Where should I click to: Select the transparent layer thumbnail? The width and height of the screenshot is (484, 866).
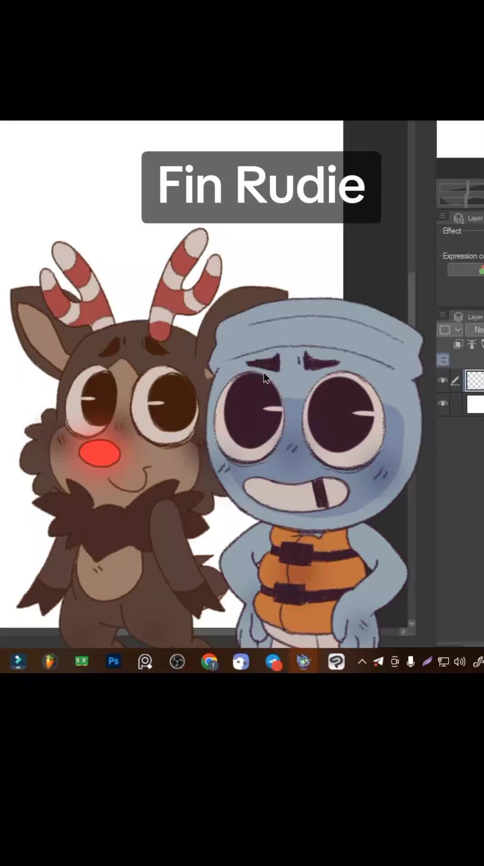click(x=475, y=381)
